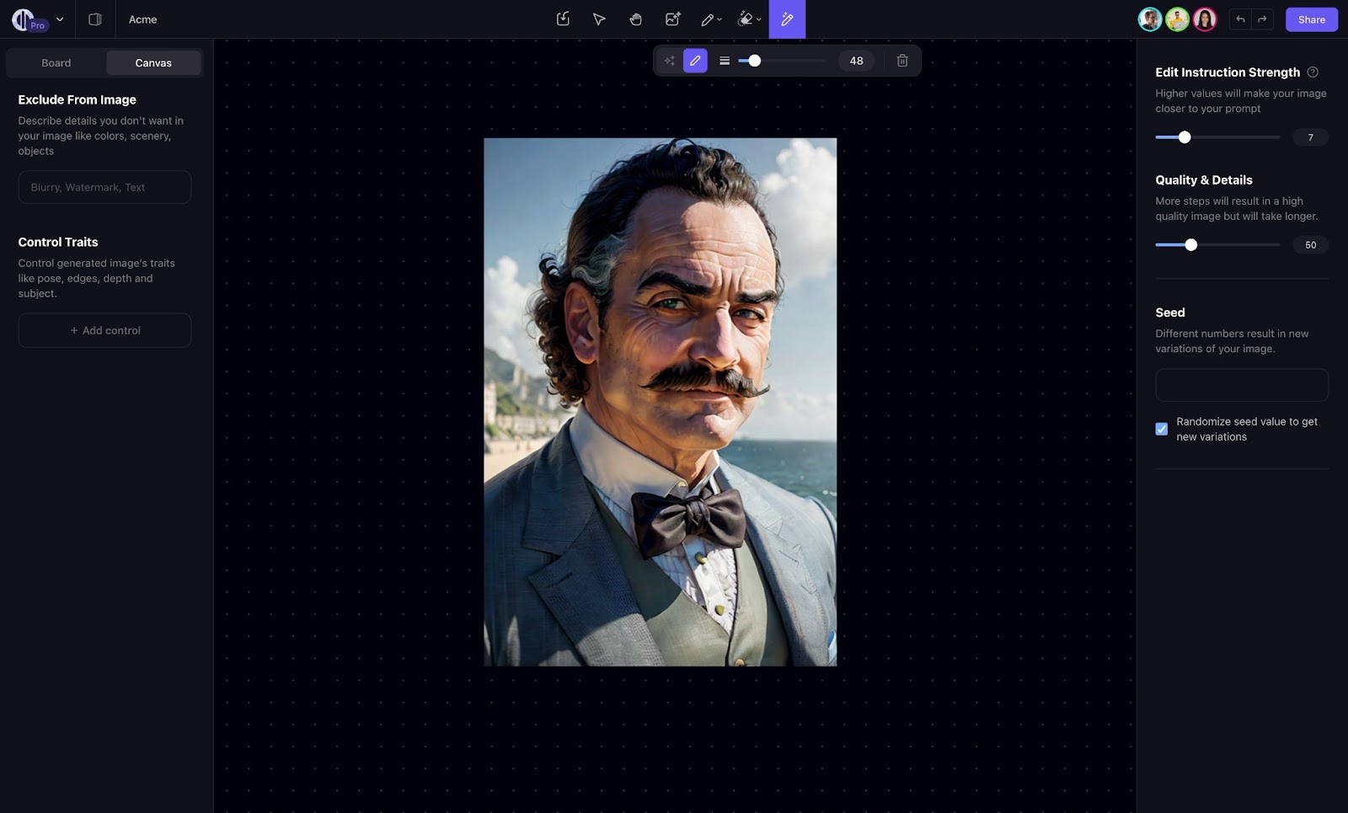
Task: Click Randomize seed value label text
Action: (x=1246, y=429)
